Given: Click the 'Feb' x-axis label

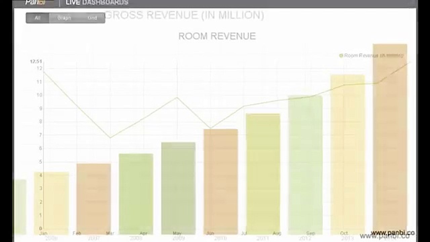Looking at the screenshot, I should tap(77, 233).
